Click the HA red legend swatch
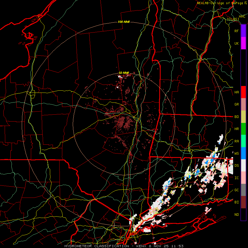The width and height of the screenshot is (248, 248). [243, 92]
